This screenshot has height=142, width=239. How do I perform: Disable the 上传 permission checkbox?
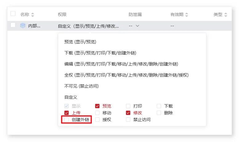pos(67,113)
